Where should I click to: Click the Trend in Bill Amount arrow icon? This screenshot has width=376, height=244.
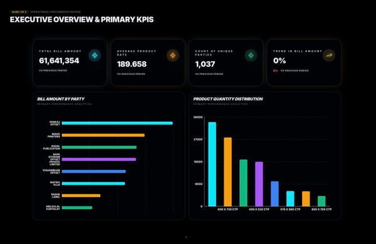pos(329,56)
